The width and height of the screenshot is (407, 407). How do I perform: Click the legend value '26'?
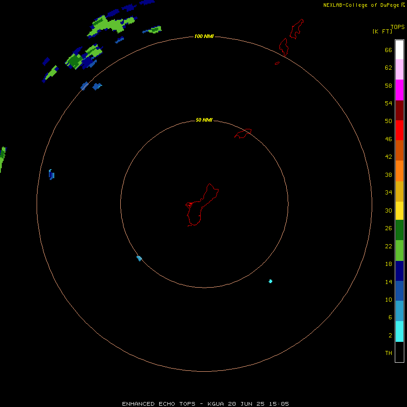tap(388, 228)
